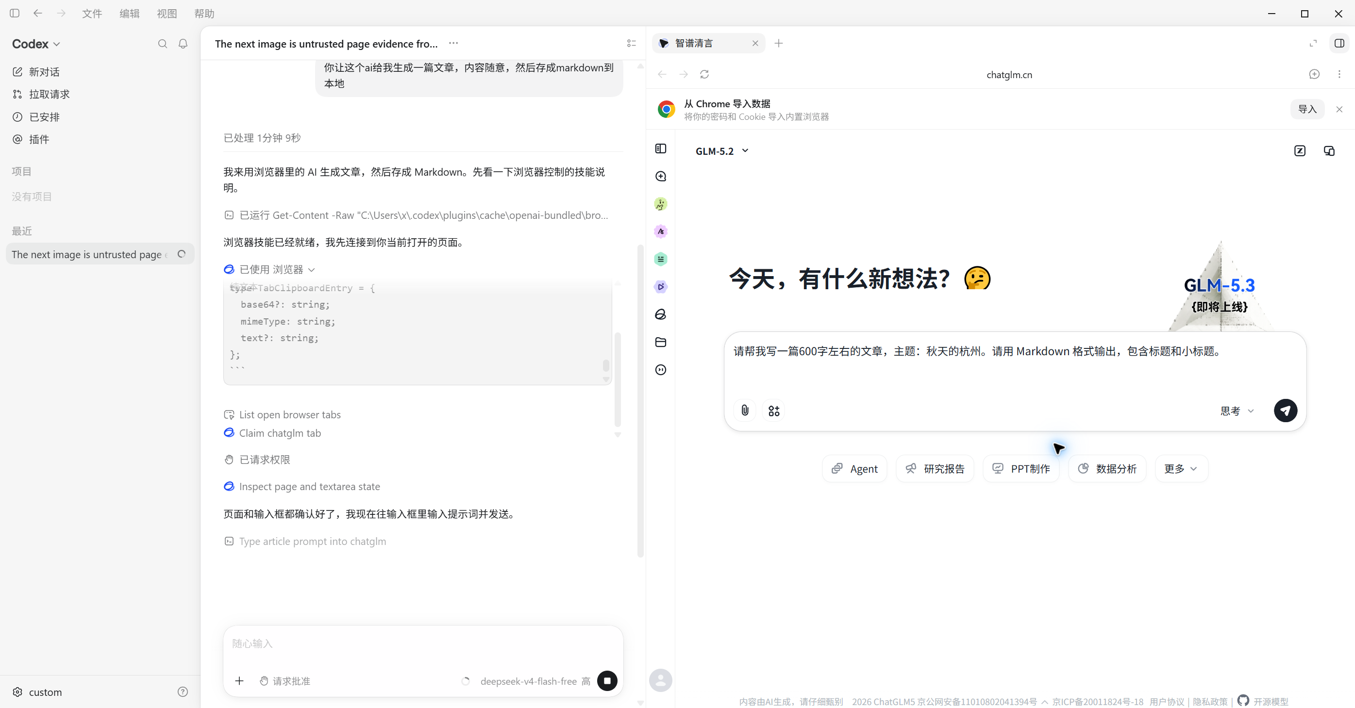Image resolution: width=1355 pixels, height=708 pixels.
Task: Close the Chrome import banner
Action: click(1339, 109)
